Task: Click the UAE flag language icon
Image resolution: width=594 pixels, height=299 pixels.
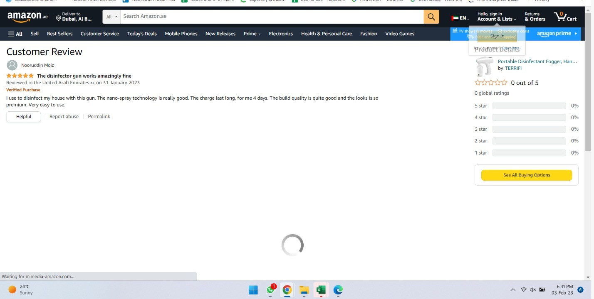Action: point(455,18)
